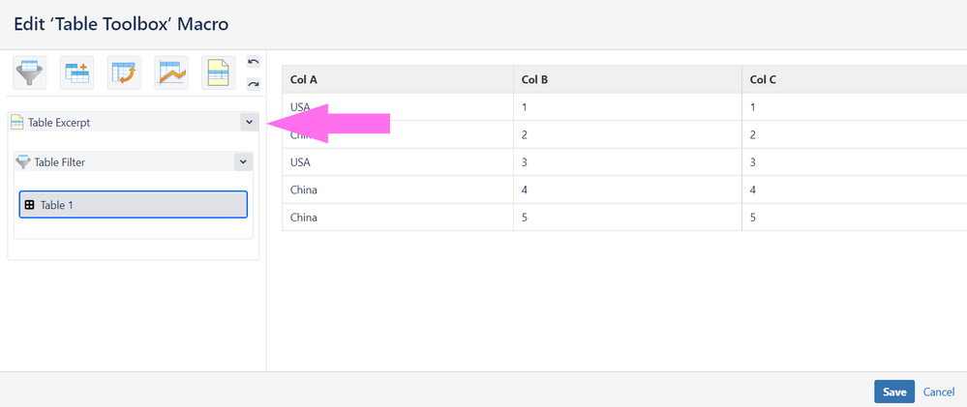
Task: Click the grid icon beside Table 1
Action: coord(29,205)
